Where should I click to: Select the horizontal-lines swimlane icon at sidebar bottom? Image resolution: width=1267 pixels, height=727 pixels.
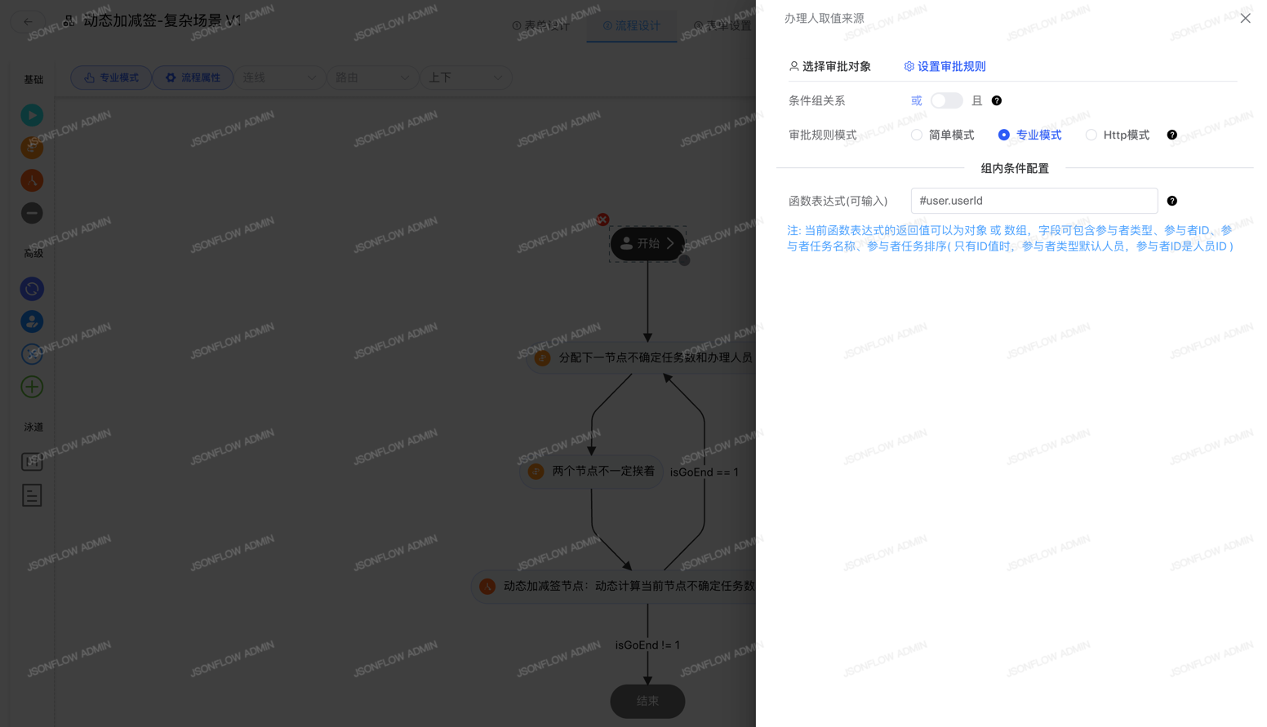pos(32,495)
